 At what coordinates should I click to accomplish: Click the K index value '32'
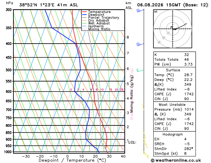(187, 55)
